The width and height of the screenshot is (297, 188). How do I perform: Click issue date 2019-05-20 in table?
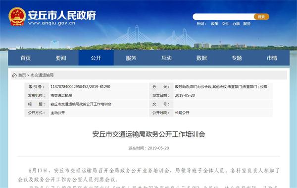(185, 95)
